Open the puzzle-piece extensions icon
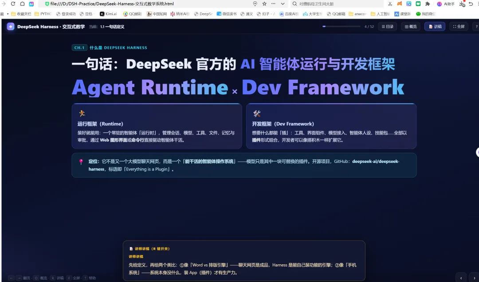 coord(428,4)
